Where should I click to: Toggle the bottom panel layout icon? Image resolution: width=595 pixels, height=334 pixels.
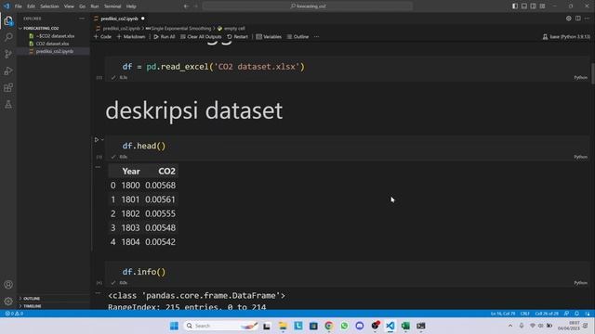[524, 6]
